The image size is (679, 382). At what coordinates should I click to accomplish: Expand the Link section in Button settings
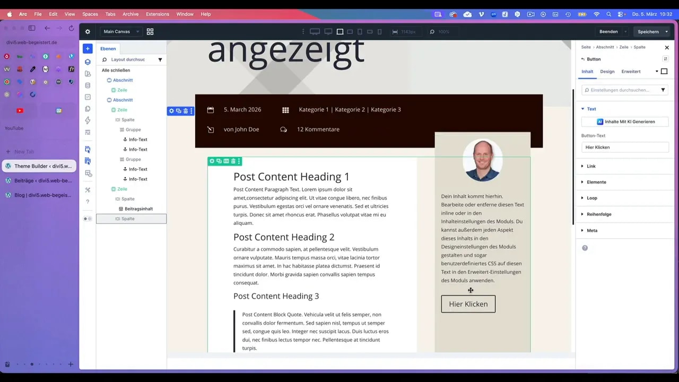(x=590, y=166)
